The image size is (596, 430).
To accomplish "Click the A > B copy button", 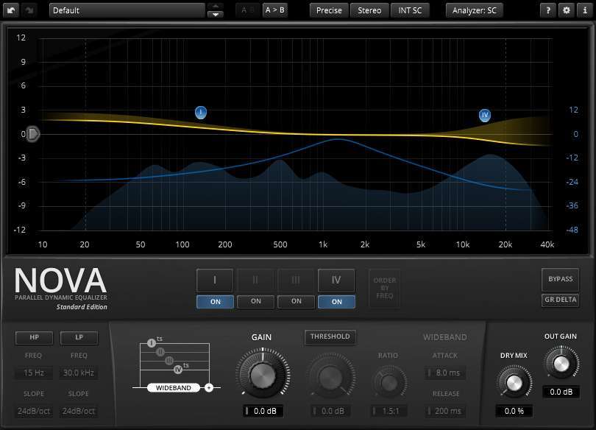I will [274, 10].
